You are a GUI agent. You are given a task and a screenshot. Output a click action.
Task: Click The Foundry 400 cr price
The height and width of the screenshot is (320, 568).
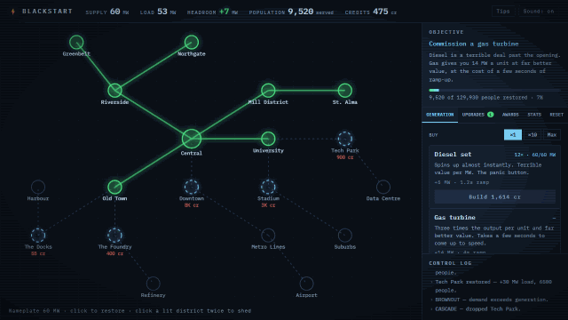(x=114, y=253)
